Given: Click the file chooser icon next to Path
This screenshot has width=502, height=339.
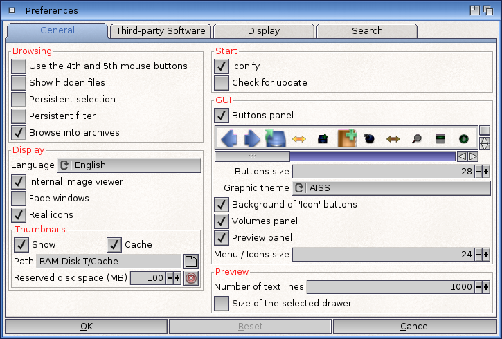Looking at the screenshot, I should point(191,262).
